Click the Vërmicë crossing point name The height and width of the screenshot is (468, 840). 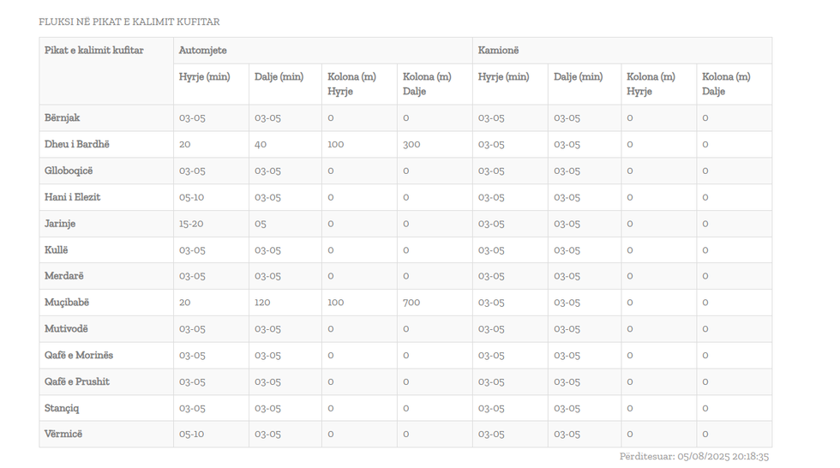pos(63,434)
